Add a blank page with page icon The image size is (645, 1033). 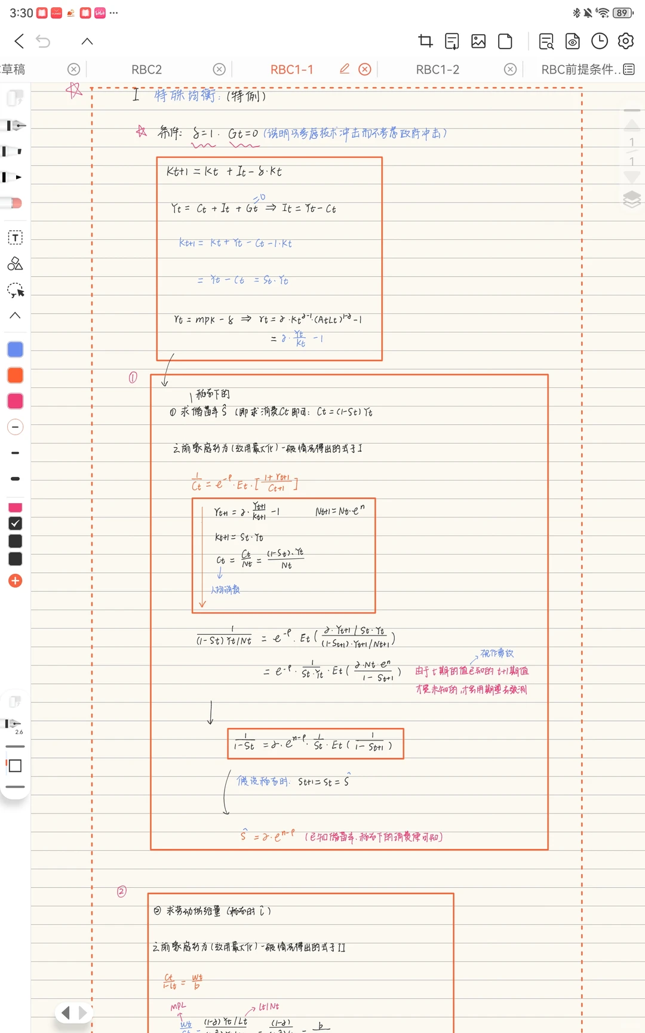click(x=505, y=41)
